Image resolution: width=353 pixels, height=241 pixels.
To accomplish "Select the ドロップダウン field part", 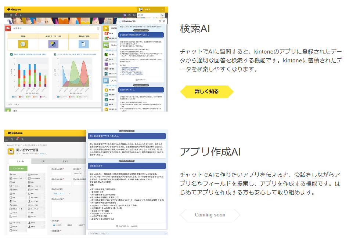I will [x=36, y=190].
